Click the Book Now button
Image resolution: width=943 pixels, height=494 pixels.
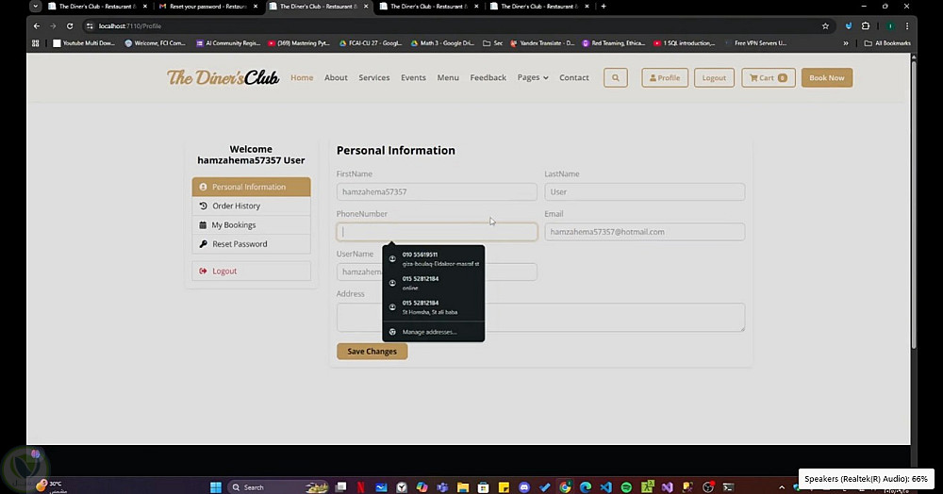click(x=827, y=77)
